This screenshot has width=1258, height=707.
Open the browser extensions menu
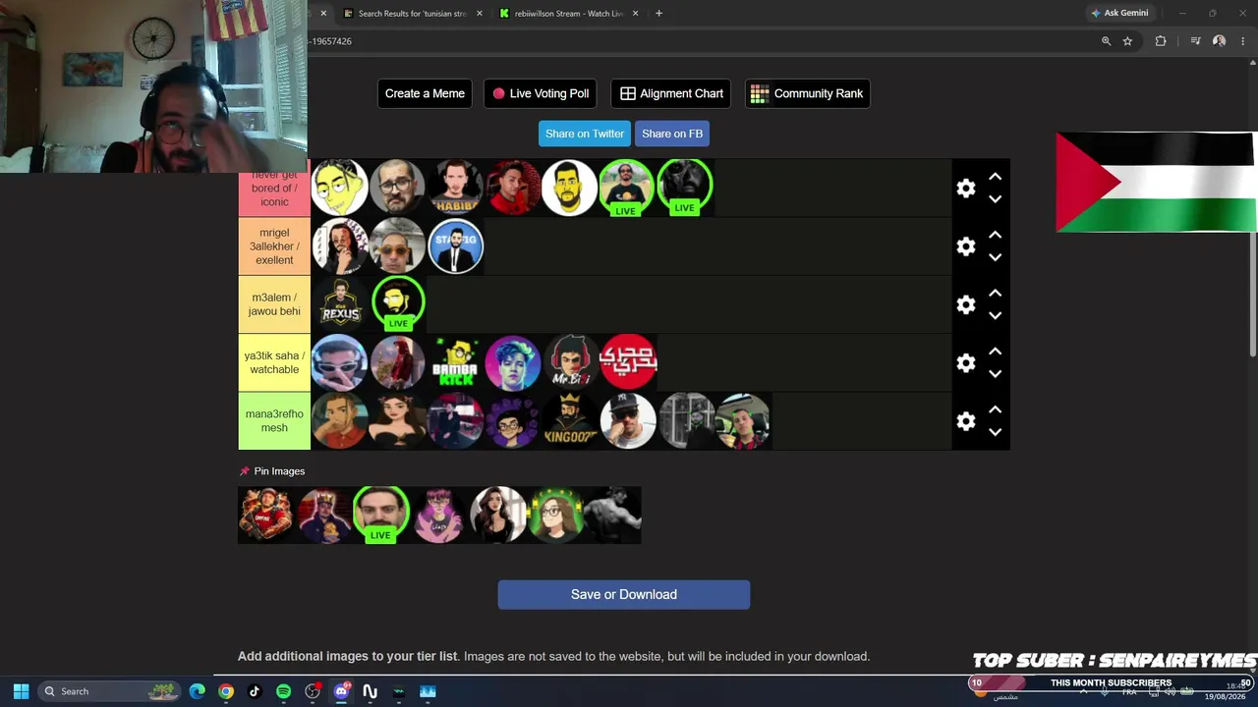coord(1161,41)
